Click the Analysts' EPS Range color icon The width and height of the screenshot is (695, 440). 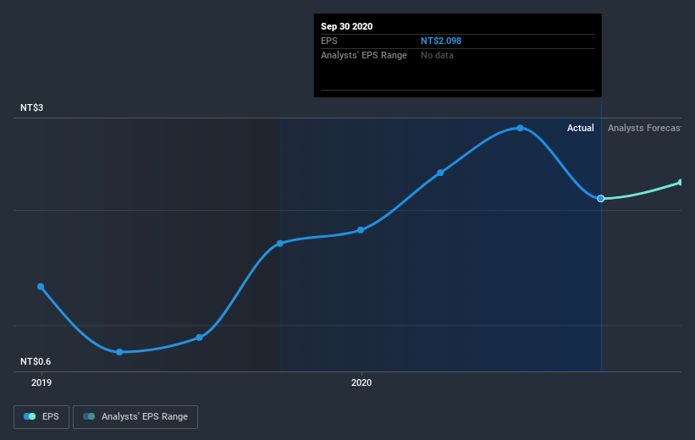pos(89,416)
